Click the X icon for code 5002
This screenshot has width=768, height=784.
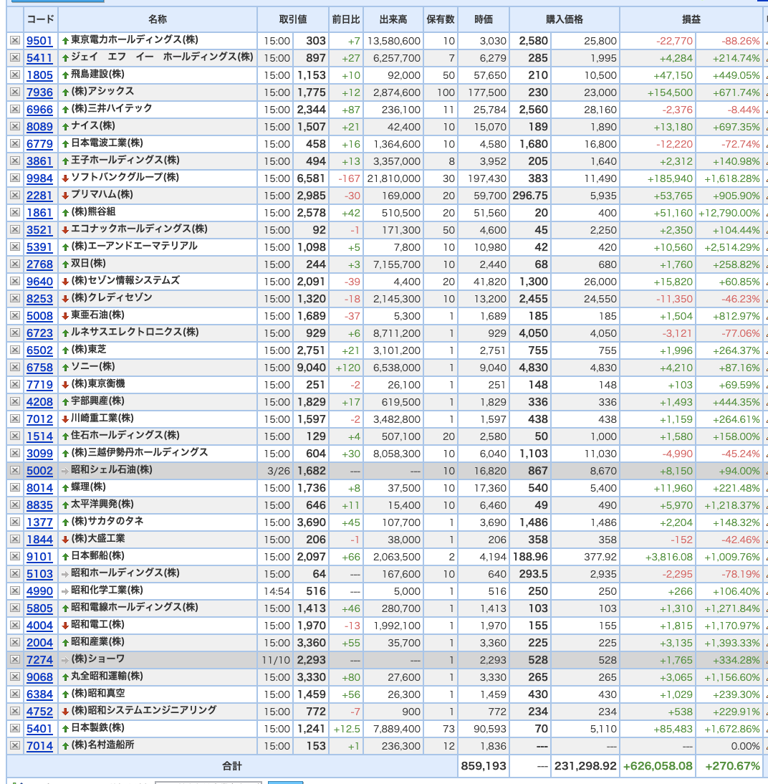click(x=15, y=471)
